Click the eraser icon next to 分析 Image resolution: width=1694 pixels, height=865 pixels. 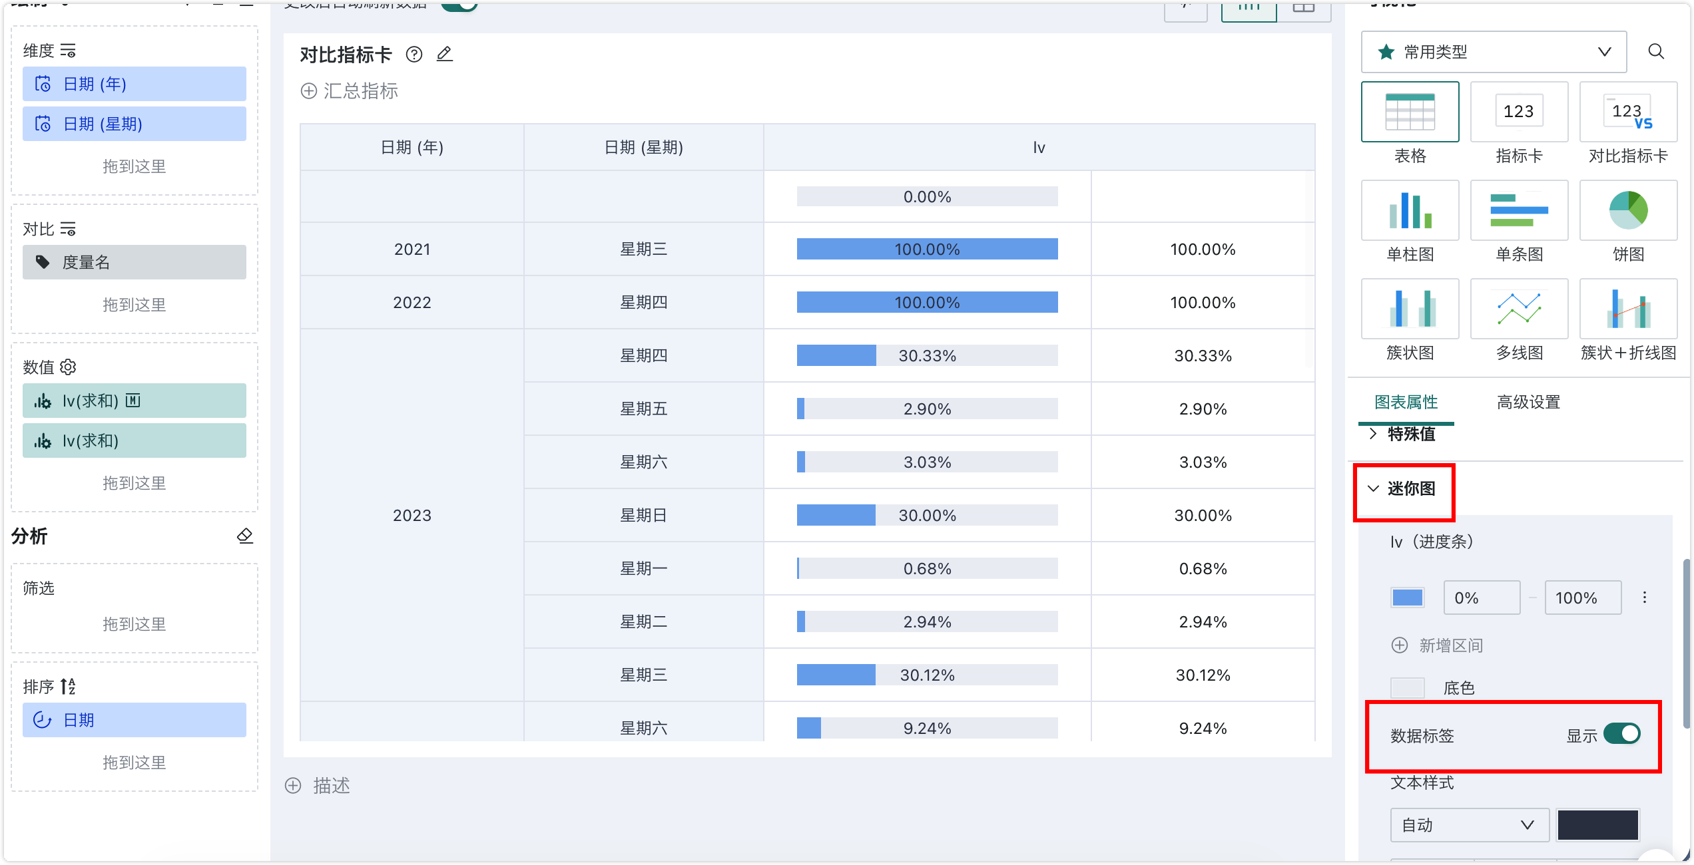245,536
